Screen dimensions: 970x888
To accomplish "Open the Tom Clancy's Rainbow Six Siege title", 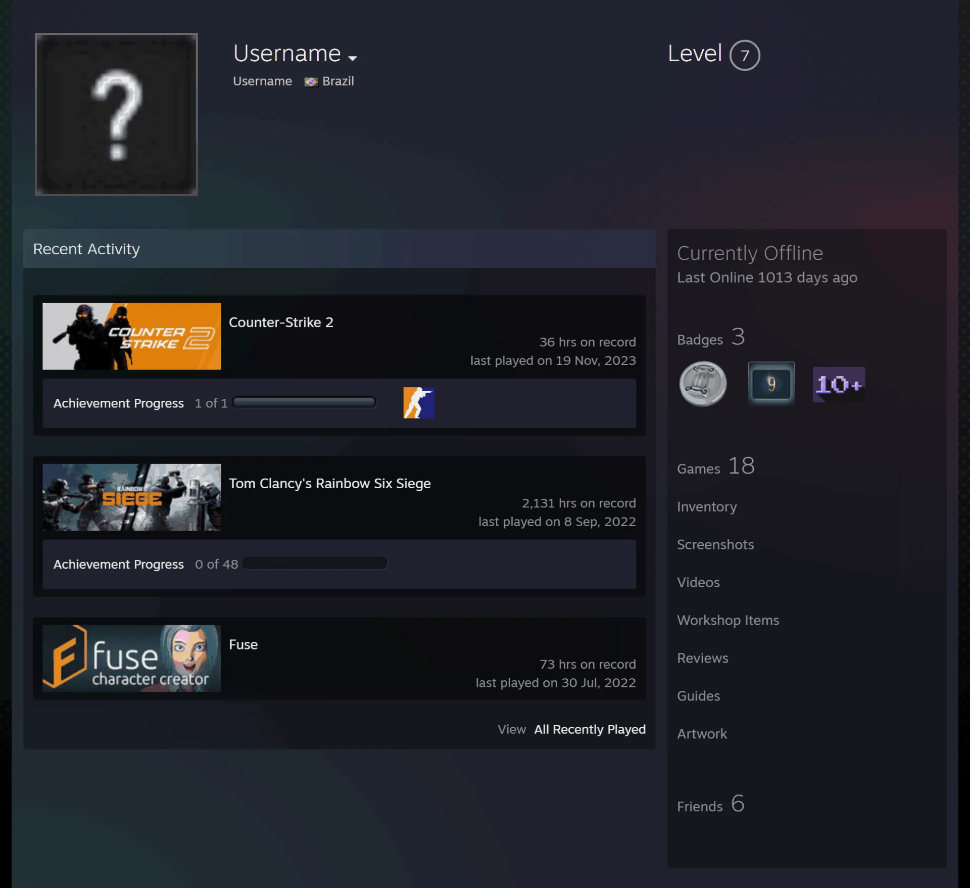I will pyautogui.click(x=330, y=483).
